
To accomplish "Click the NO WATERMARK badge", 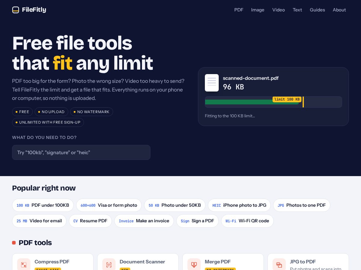I will point(91,112).
